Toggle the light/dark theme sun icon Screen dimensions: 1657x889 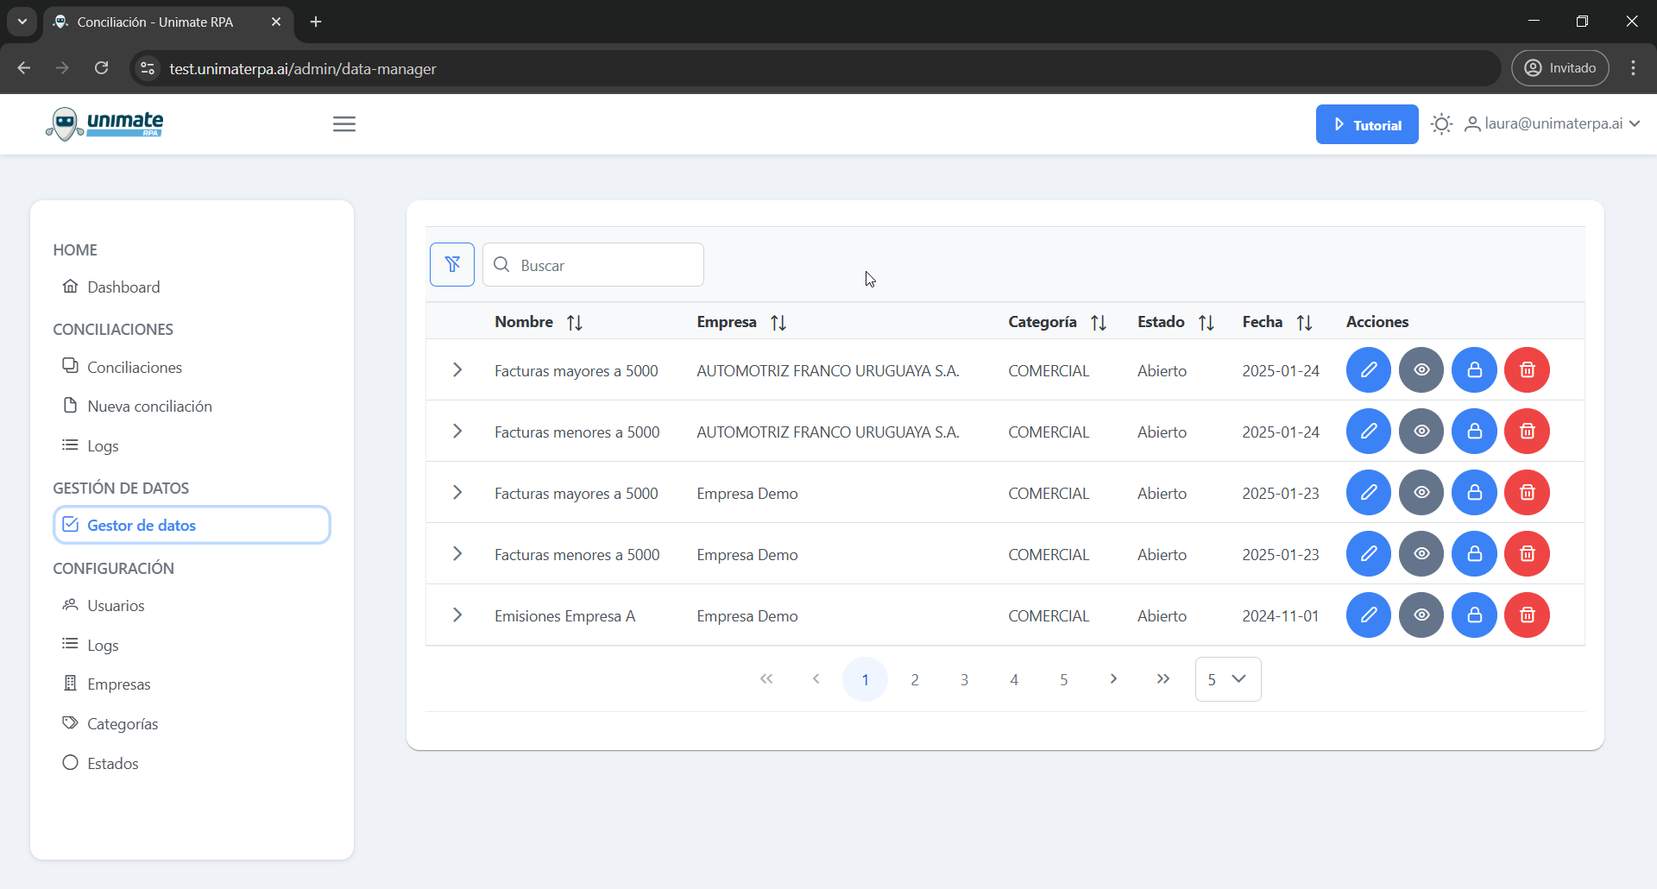coord(1441,124)
